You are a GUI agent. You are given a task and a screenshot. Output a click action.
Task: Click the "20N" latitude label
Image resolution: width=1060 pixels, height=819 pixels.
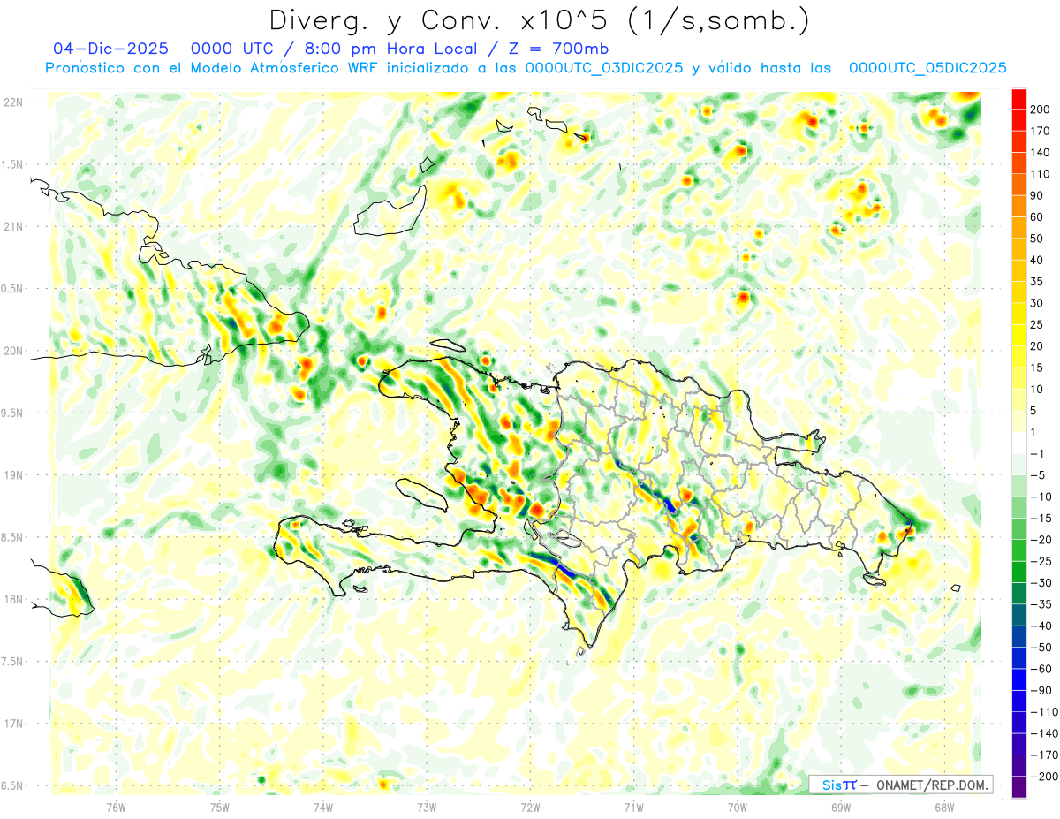tap(13, 351)
